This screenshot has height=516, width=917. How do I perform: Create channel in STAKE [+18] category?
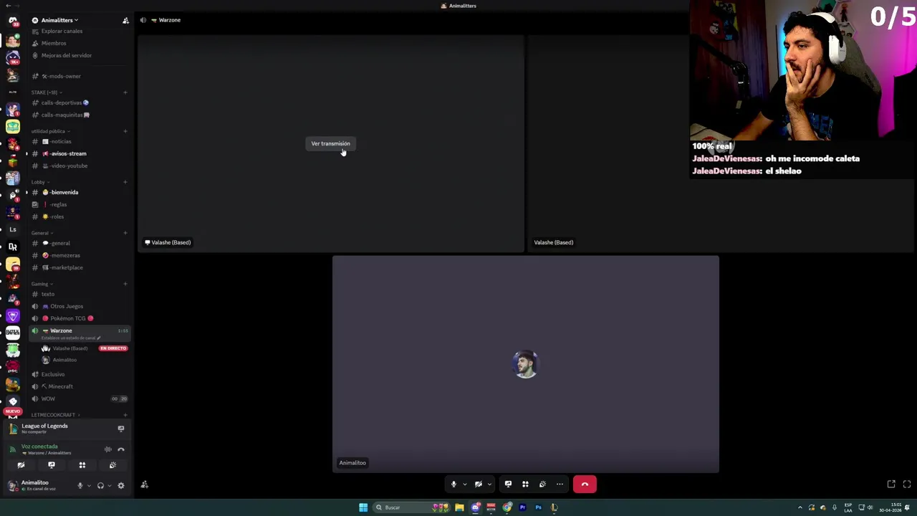pos(125,92)
